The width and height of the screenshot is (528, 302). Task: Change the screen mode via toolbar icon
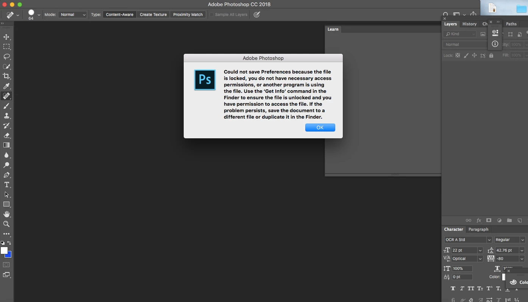point(6,275)
